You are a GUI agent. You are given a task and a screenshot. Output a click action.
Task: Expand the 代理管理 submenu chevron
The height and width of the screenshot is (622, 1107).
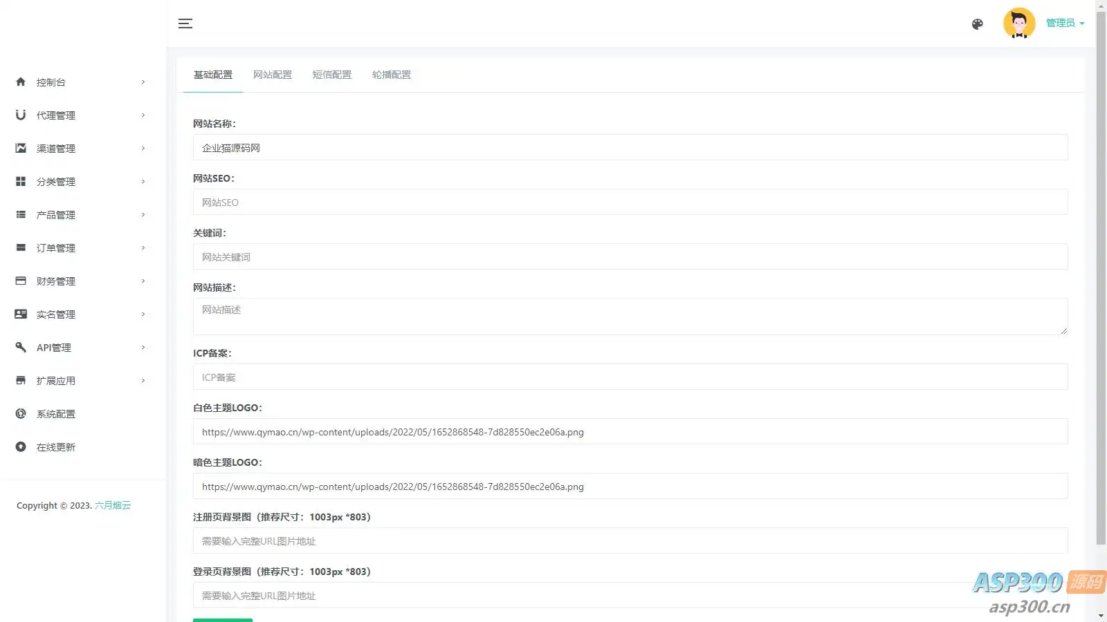click(x=143, y=115)
